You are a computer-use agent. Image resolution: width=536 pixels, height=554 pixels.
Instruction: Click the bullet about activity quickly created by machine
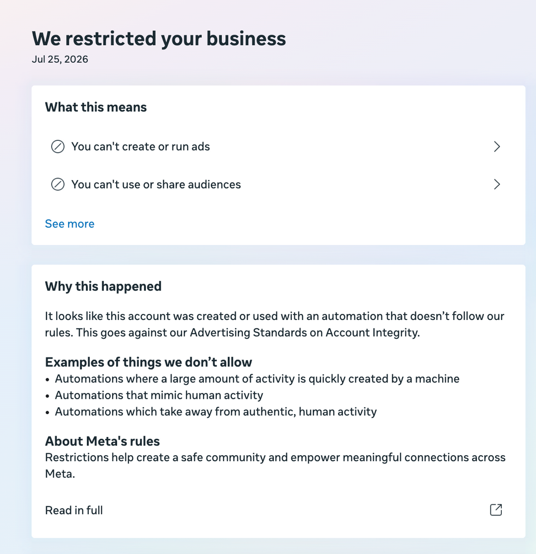tap(257, 379)
